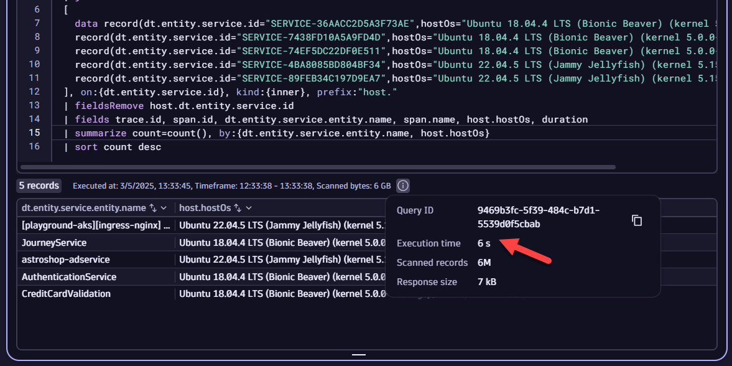Click line number 16 in the gutter
This screenshot has height=366, width=732.
(x=34, y=146)
